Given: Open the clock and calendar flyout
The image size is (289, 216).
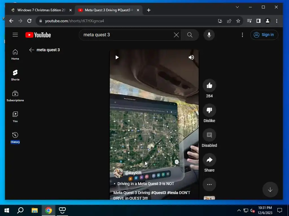Looking at the screenshot, I should coord(265,210).
